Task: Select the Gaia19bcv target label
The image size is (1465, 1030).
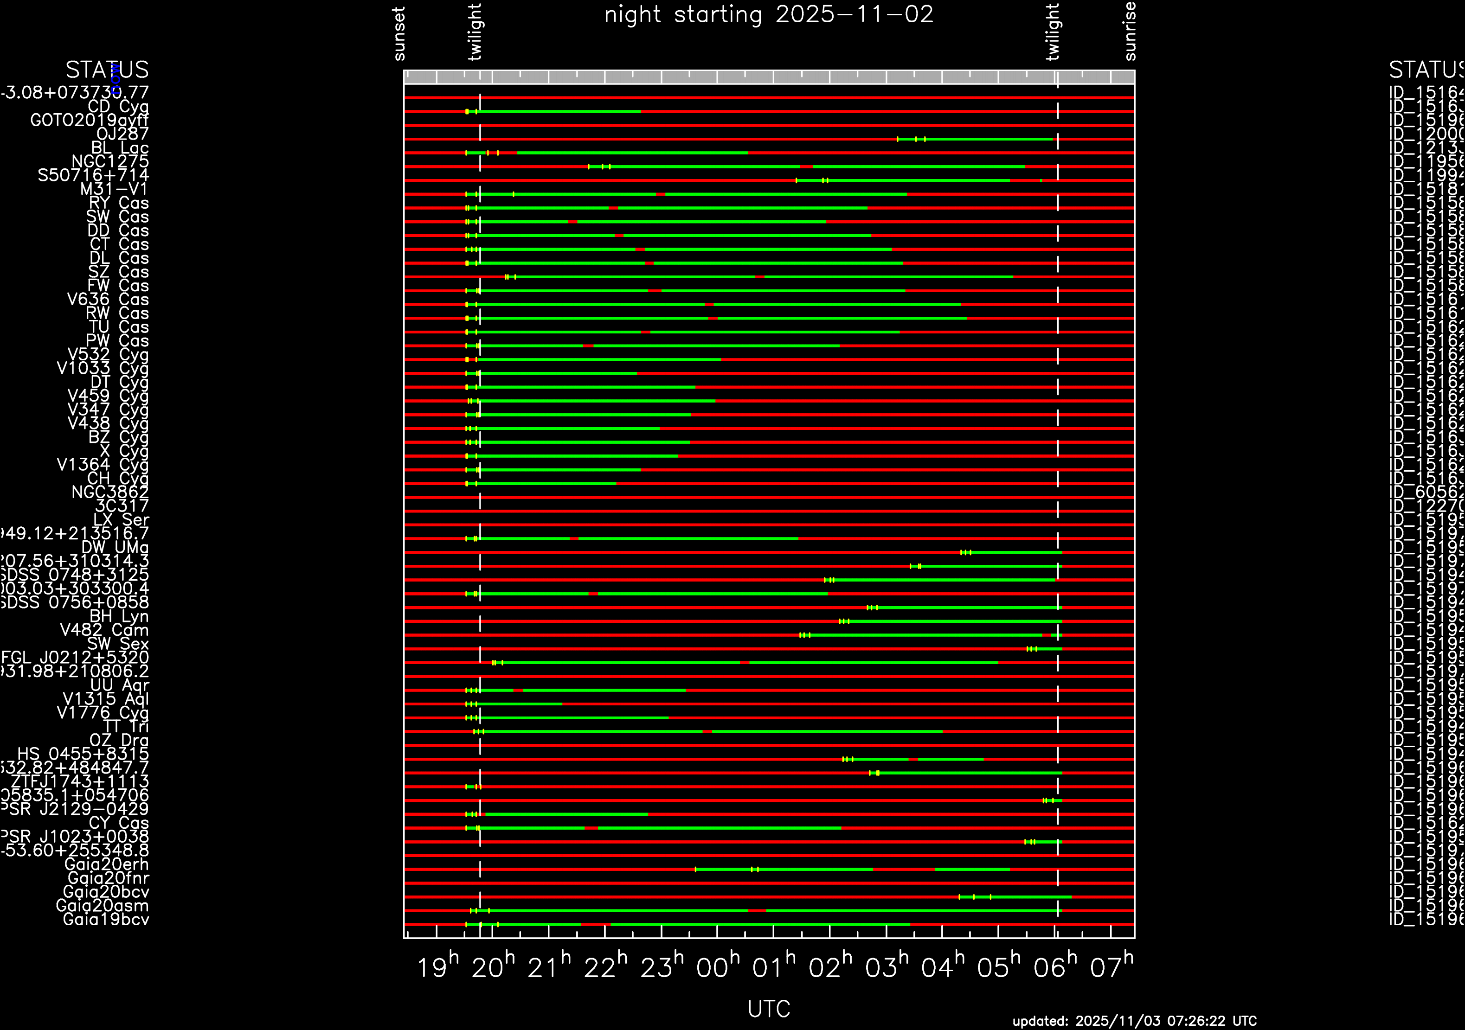Action: (106, 920)
